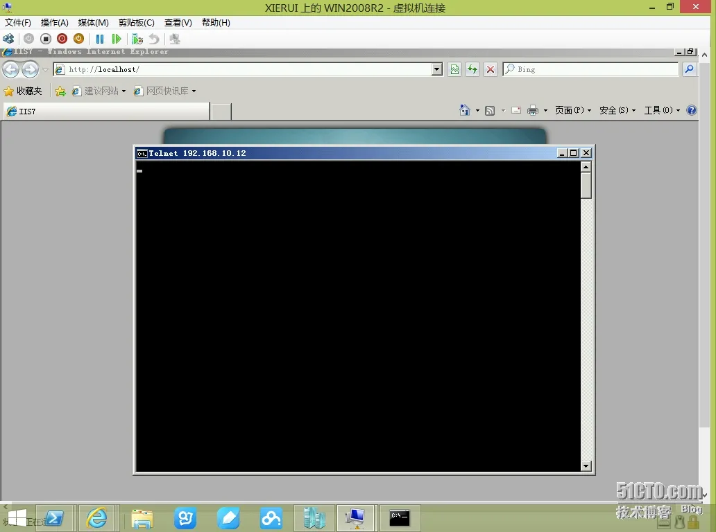Pause the virtual machine

99,39
